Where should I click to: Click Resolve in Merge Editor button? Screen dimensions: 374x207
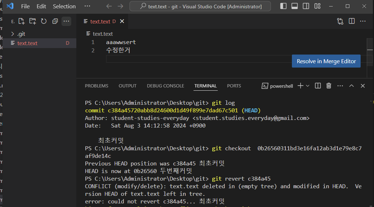(326, 61)
